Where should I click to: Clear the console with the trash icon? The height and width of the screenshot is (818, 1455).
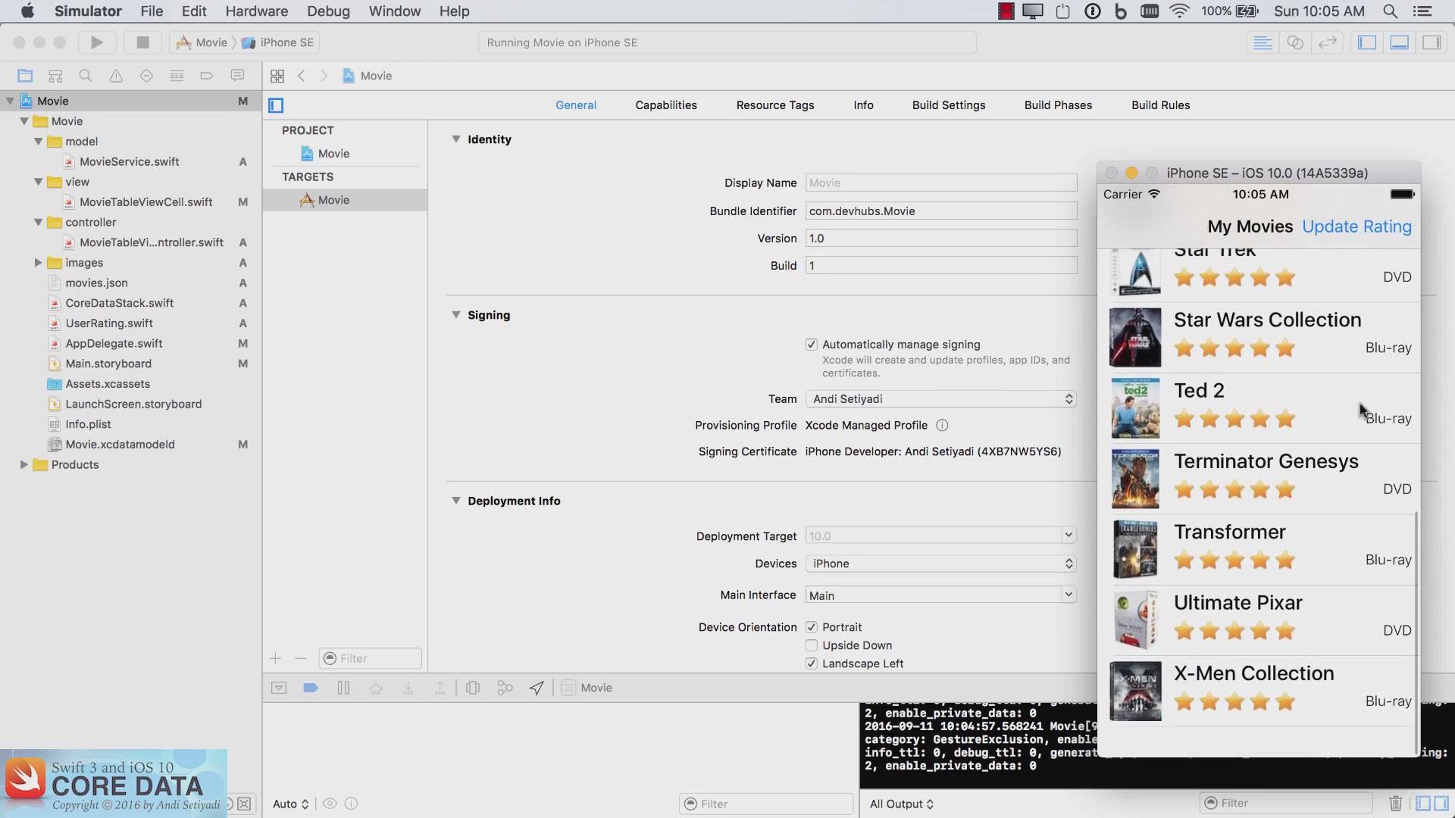(1395, 803)
